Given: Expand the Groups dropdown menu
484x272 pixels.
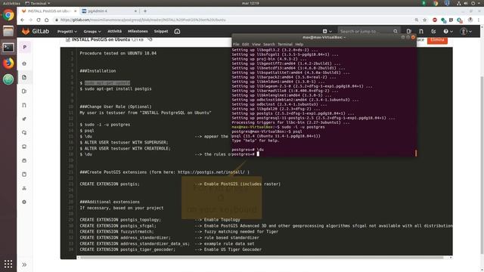Looking at the screenshot, I should click(92, 32).
